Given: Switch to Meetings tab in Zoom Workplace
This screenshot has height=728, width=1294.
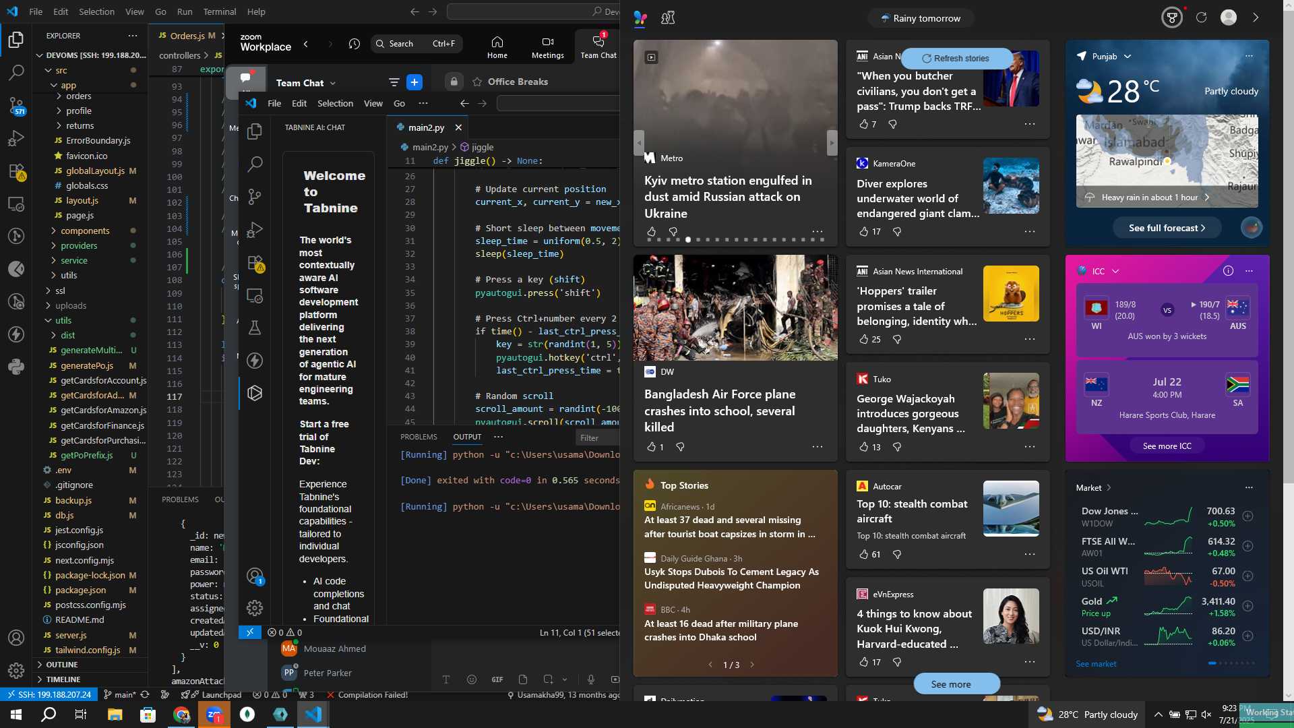Looking at the screenshot, I should pyautogui.click(x=548, y=47).
